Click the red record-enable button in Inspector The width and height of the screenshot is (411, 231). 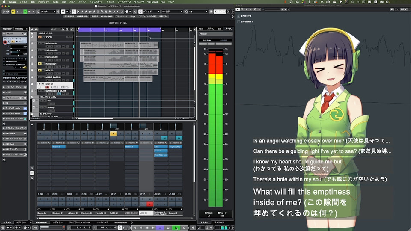5,42
